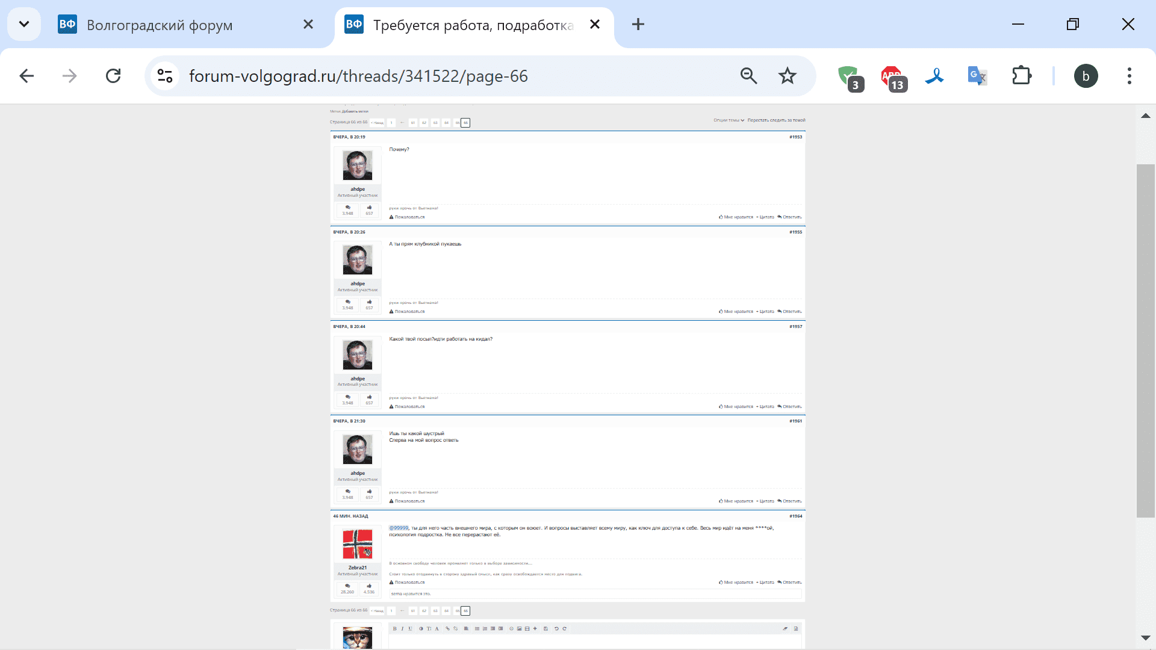The image size is (1156, 650).
Task: Bookmark this page with the star icon
Action: [x=787, y=76]
